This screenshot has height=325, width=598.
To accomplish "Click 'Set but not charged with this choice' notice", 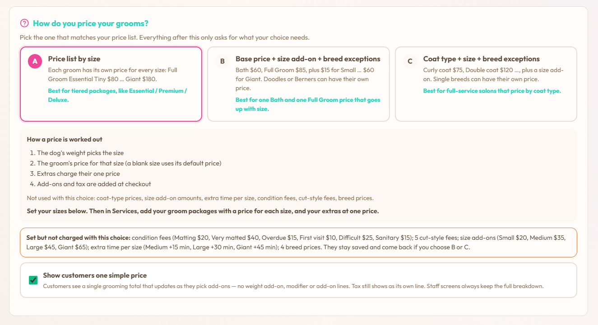I will [298, 243].
